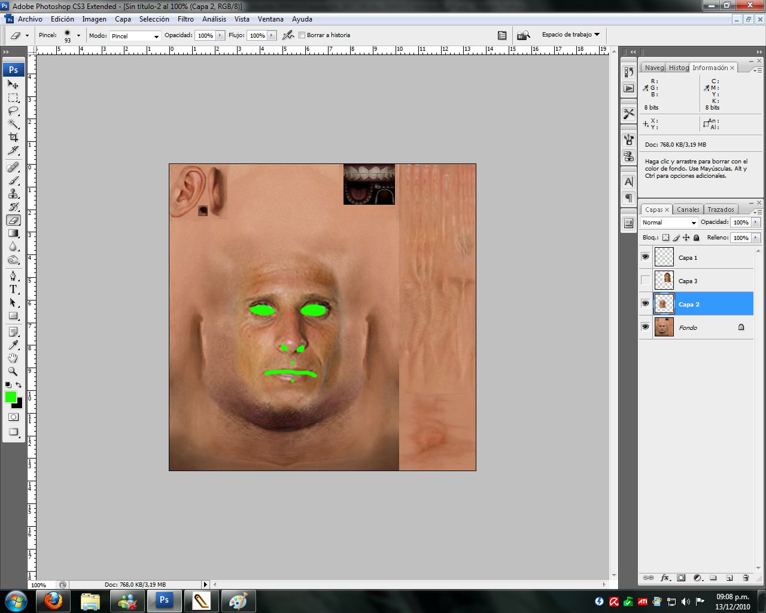766x613 pixels.
Task: Select the Blur tool
Action: (x=13, y=246)
